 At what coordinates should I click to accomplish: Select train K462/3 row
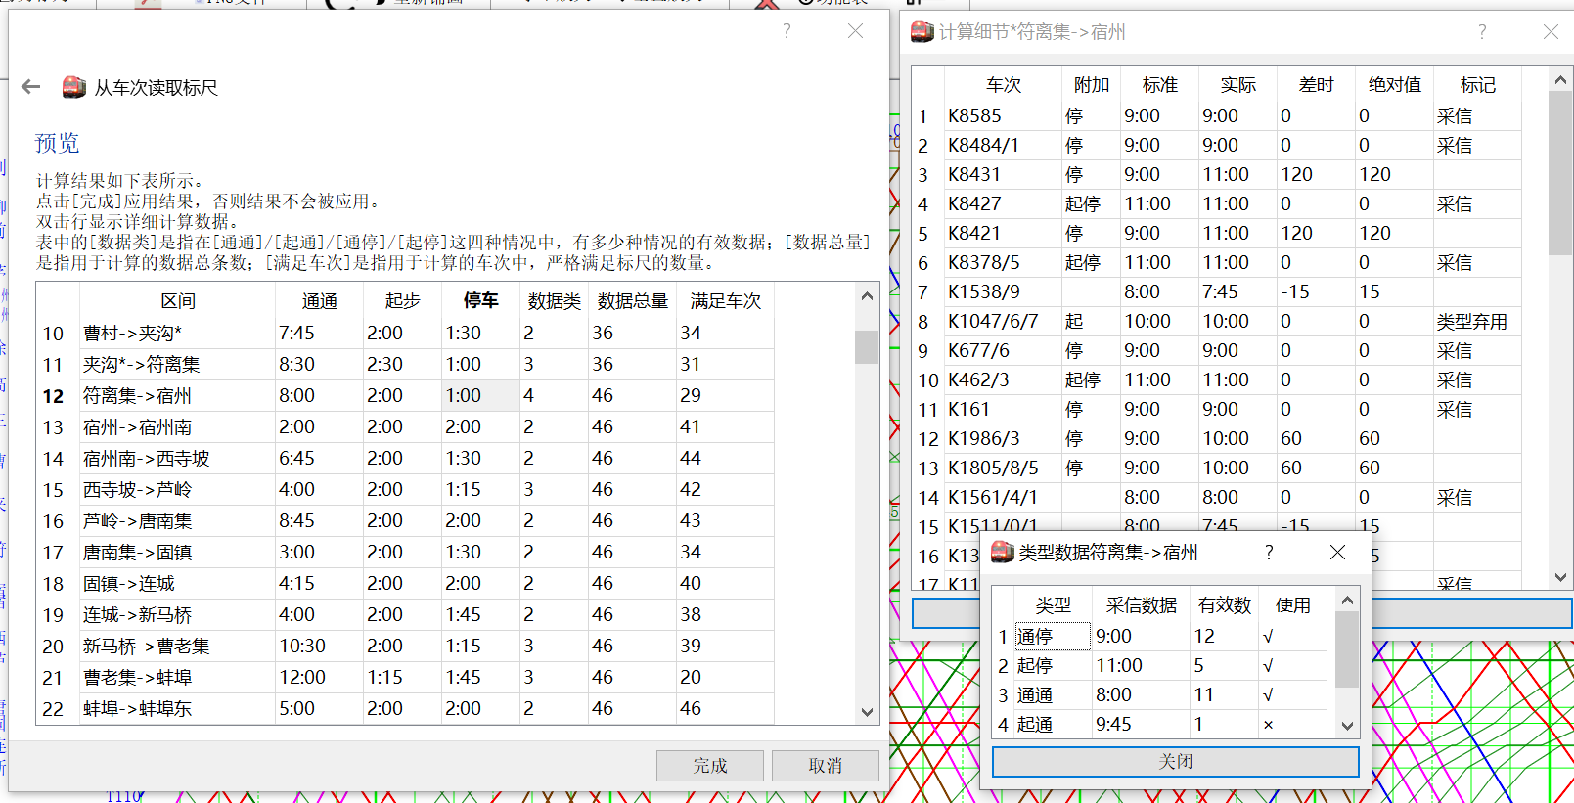tap(1218, 379)
